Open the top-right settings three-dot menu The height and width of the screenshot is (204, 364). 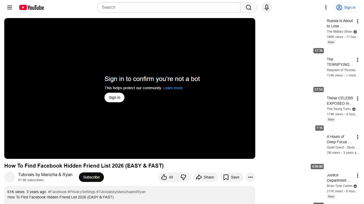pyautogui.click(x=326, y=7)
